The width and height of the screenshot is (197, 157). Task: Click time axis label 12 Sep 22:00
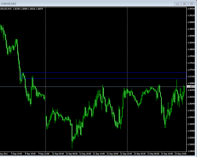point(126,154)
